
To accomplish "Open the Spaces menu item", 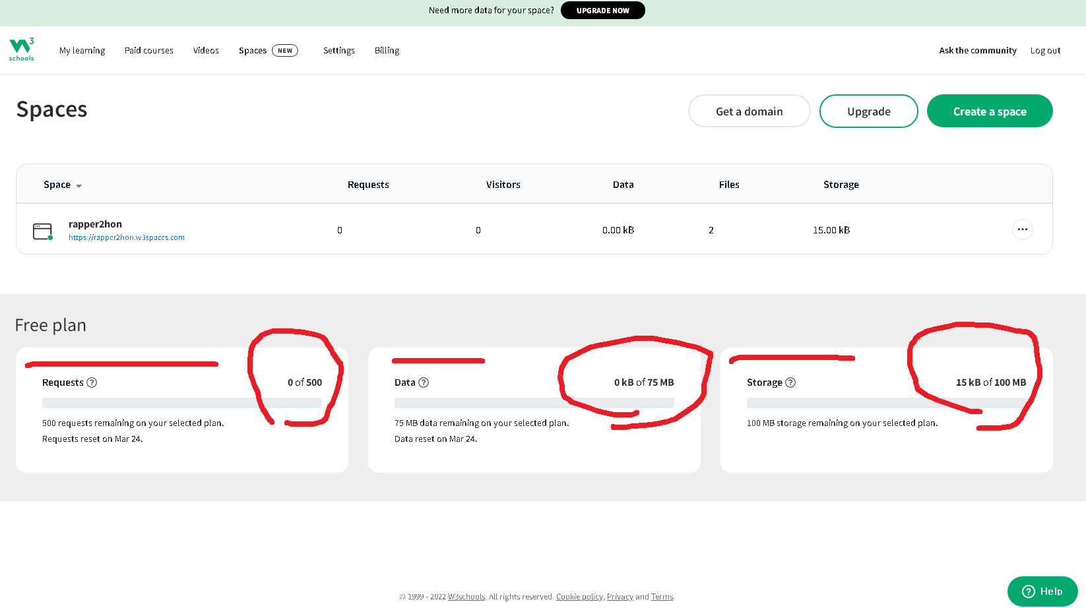I will tap(253, 50).
